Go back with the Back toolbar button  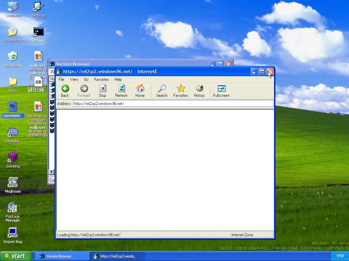[x=65, y=91]
